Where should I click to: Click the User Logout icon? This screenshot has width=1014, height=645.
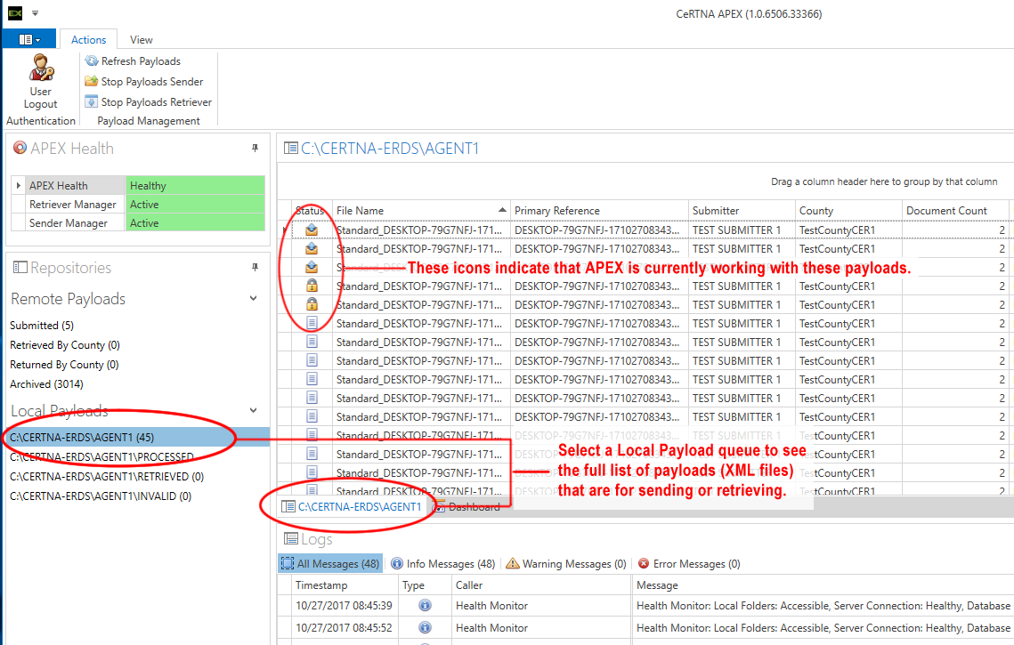(40, 69)
